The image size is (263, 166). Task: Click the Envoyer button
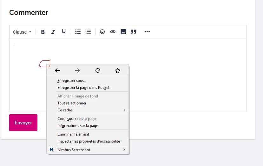click(x=23, y=123)
